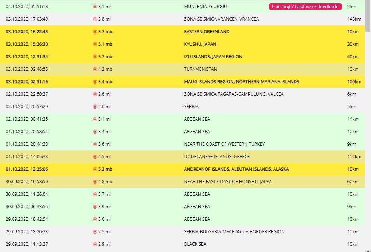Click the magnitude icon for Andreanof Islands quake
Image resolution: width=371 pixels, height=252 pixels.
[95, 169]
